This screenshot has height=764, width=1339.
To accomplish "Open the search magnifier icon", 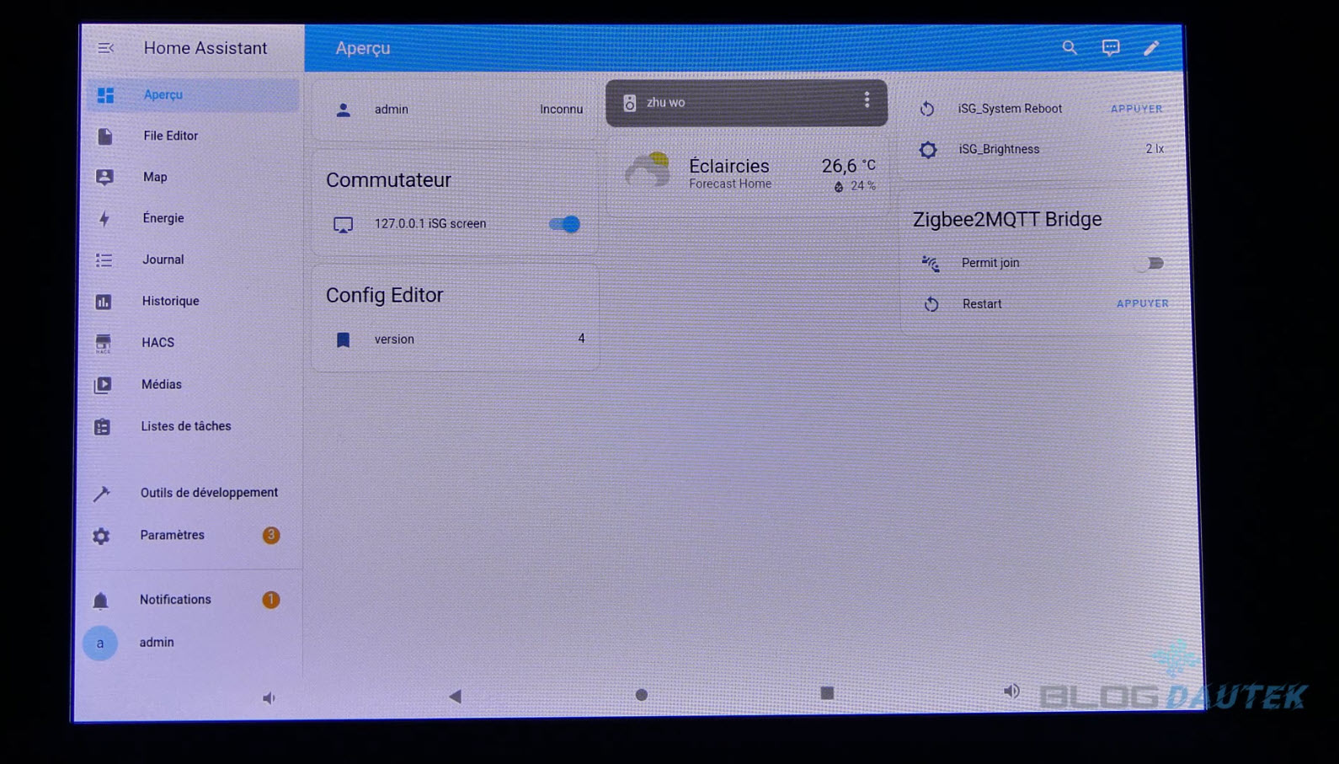I will click(1069, 48).
